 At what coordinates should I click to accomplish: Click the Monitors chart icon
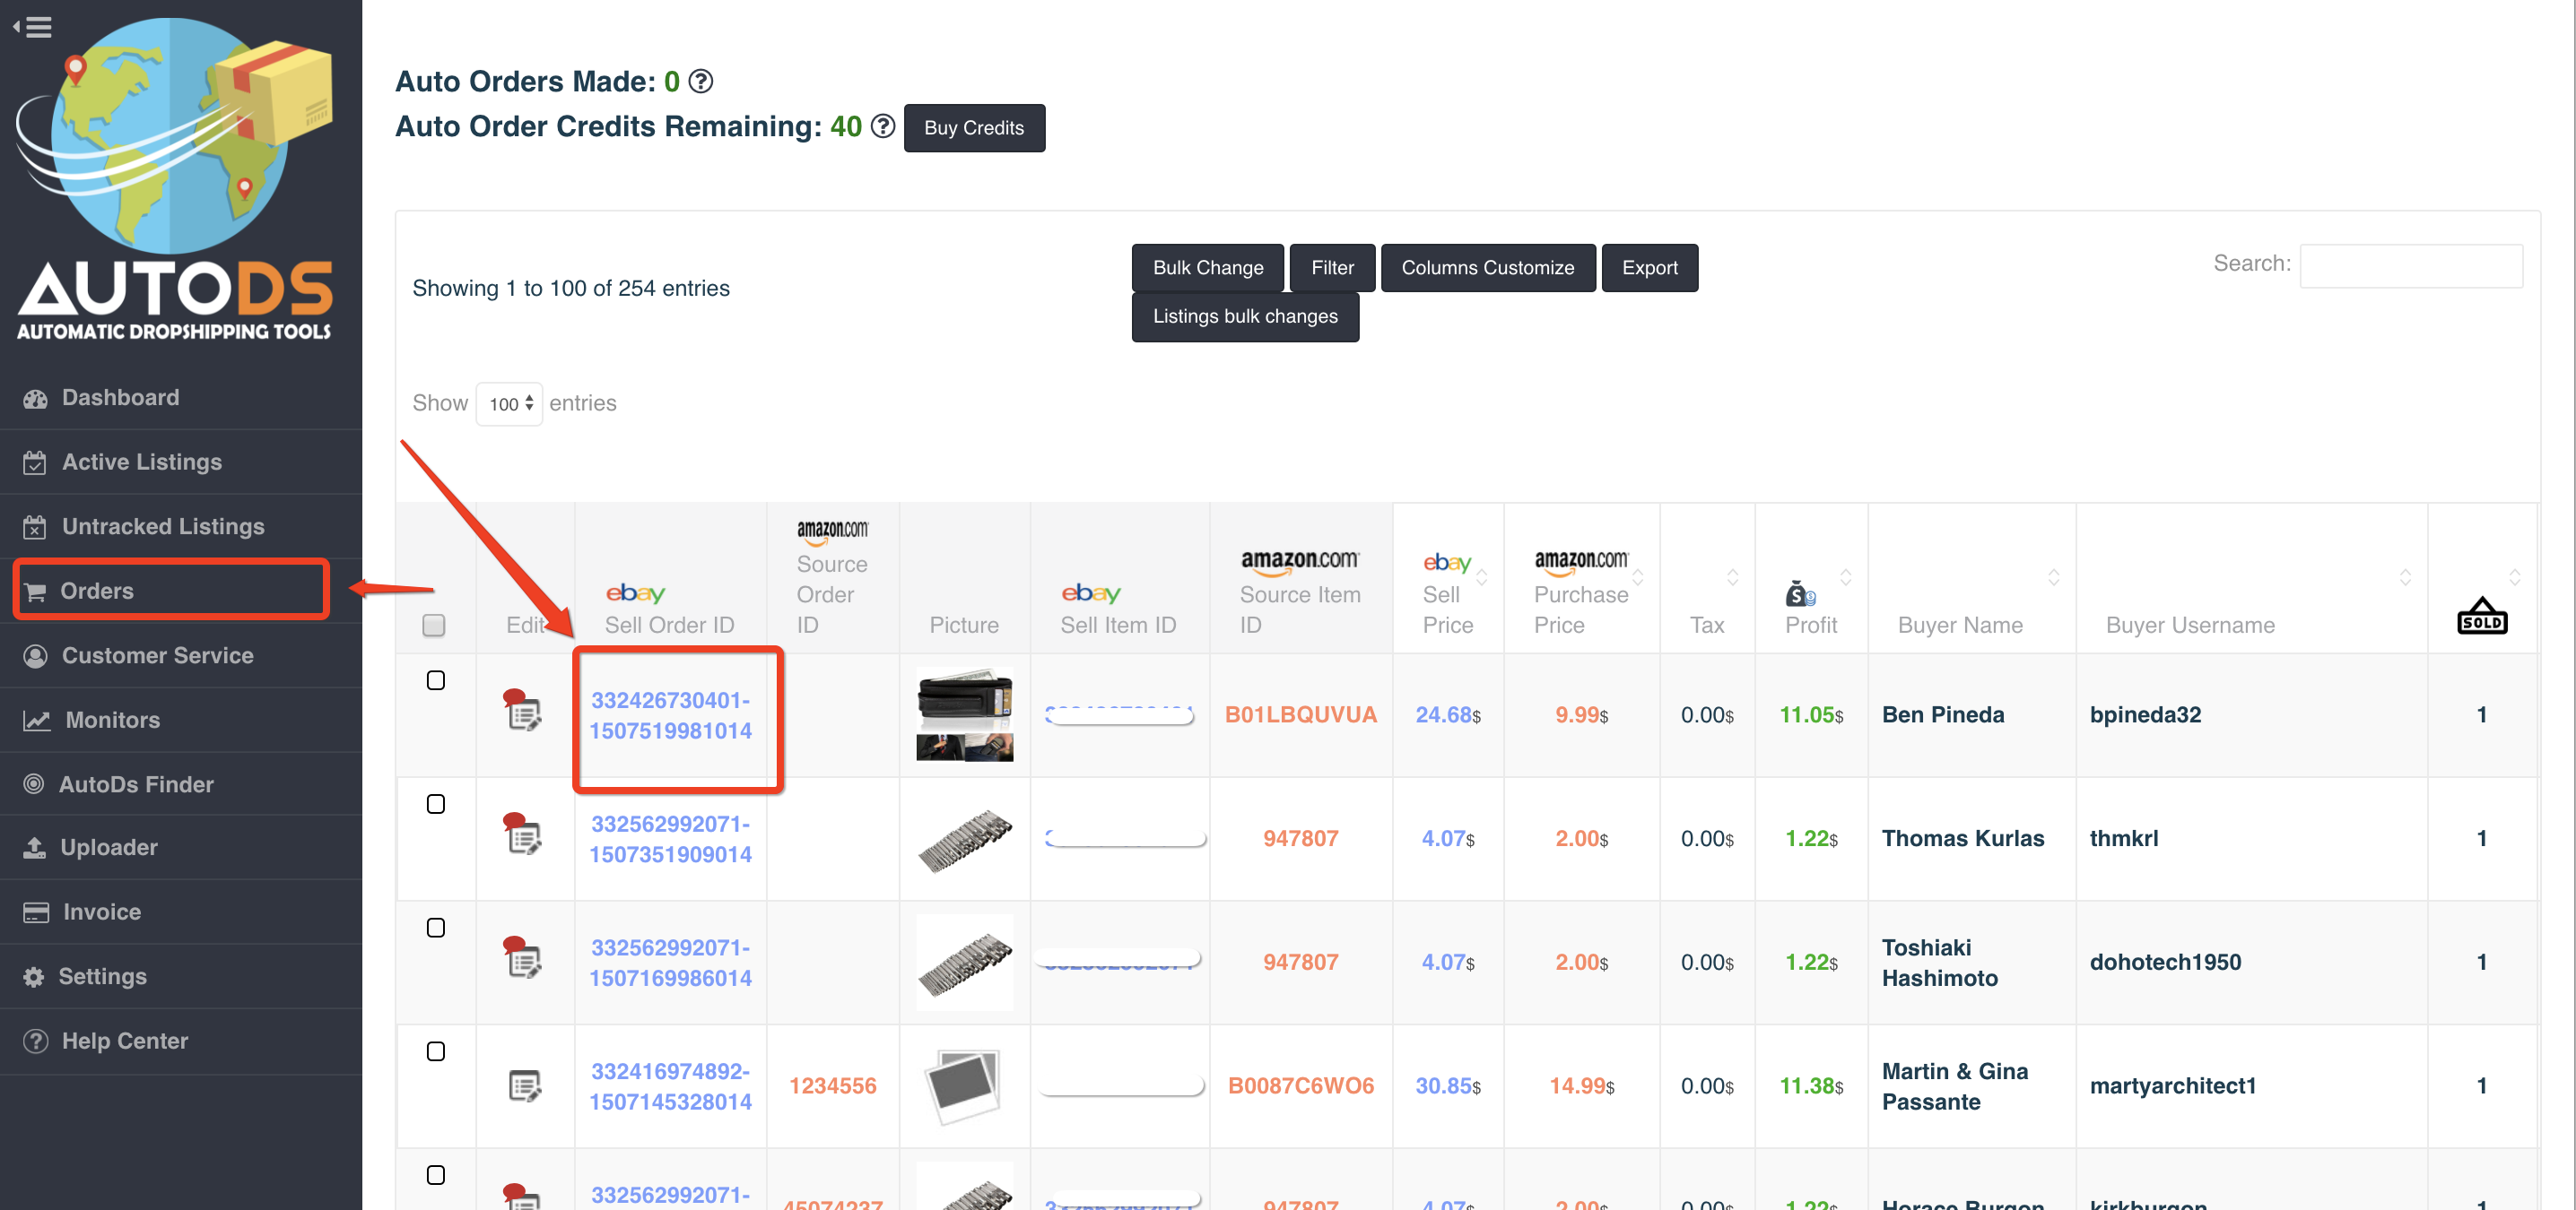point(37,721)
